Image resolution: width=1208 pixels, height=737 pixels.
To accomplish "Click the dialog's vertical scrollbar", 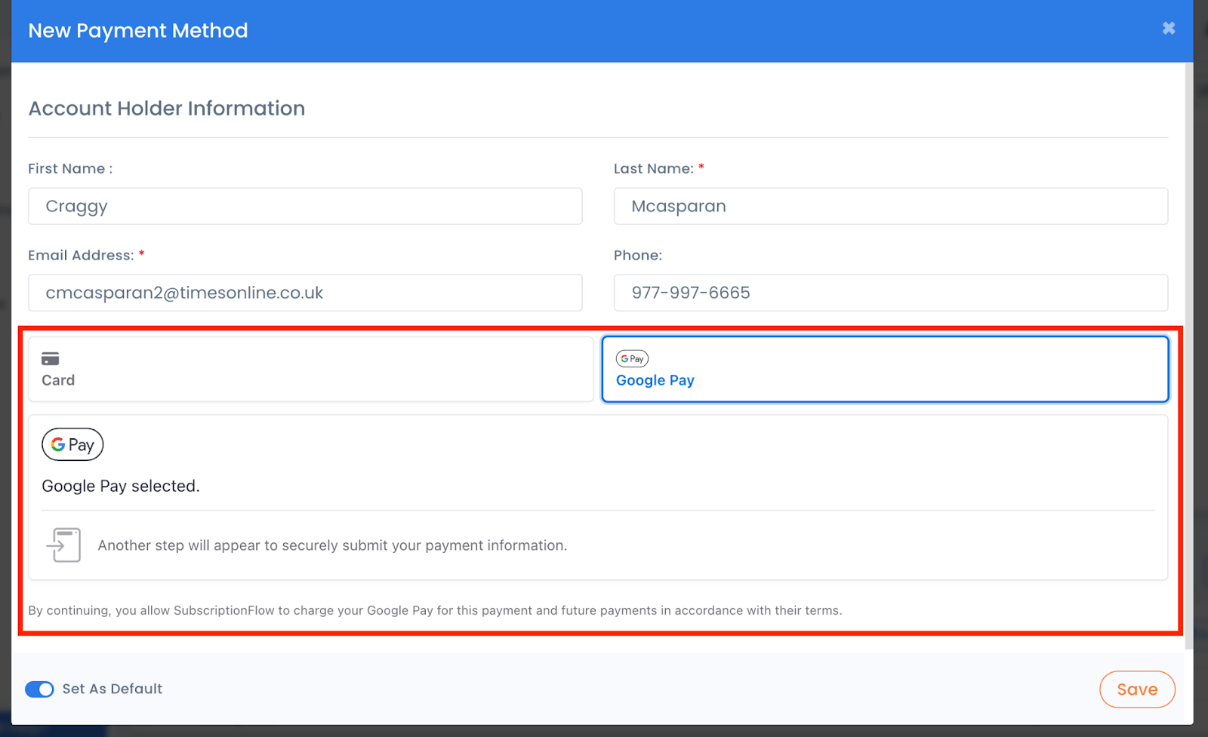I will [1188, 355].
